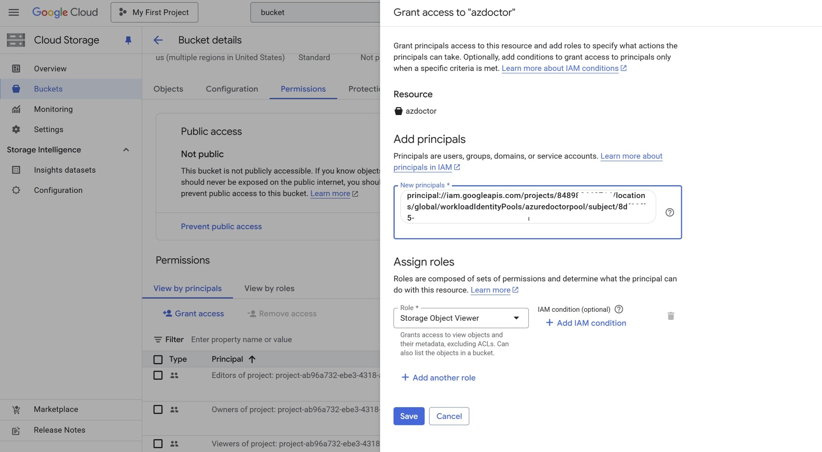Click the group icon in Viewers row
Image resolution: width=822 pixels, height=452 pixels.
tap(174, 443)
